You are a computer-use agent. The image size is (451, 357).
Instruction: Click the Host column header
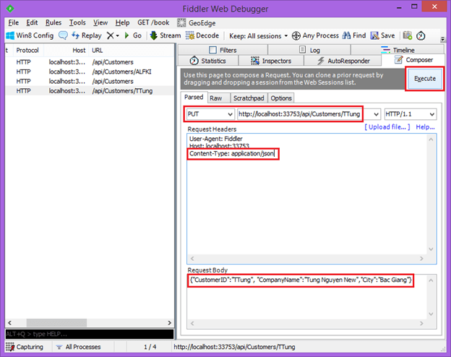click(66, 51)
